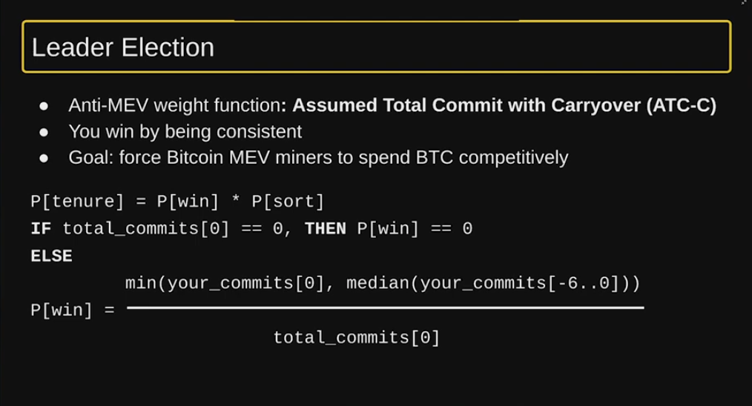Click the "(ATC-C)" abbreviation
752x406 pixels.
(x=682, y=106)
